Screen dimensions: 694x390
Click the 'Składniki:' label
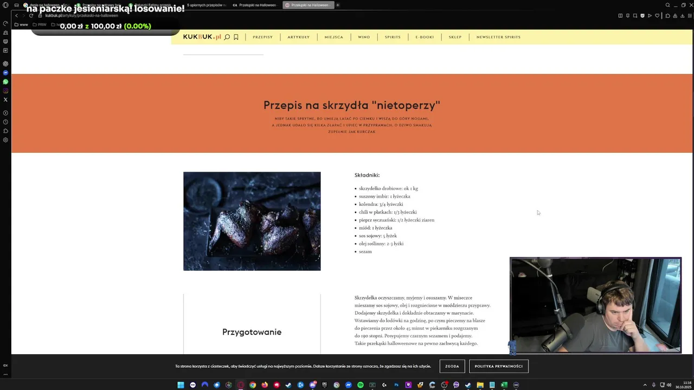367,175
